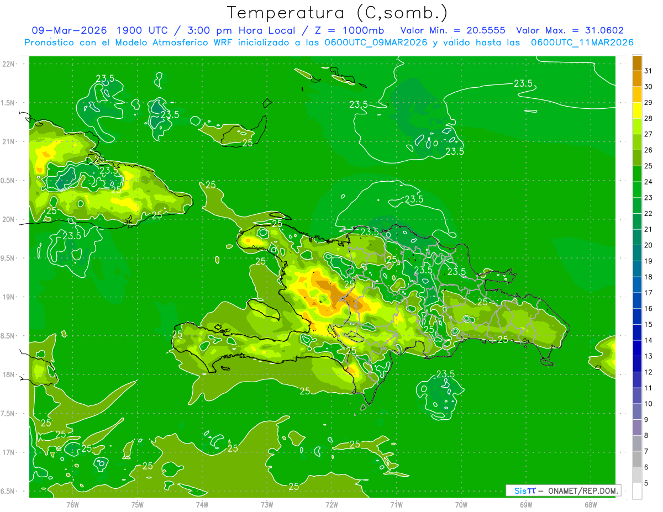
Task: Click the title "Temperatura (C,somb.)"
Action: pos(337,13)
